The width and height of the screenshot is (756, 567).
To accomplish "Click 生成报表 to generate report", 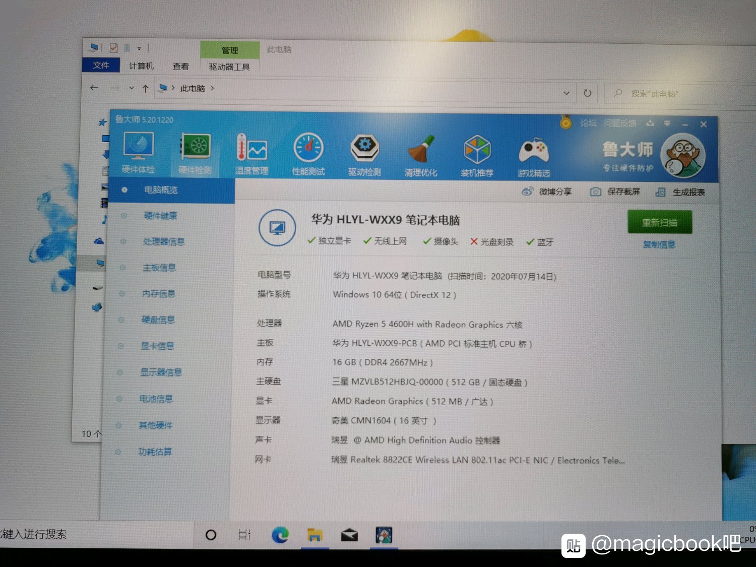I will (x=680, y=192).
